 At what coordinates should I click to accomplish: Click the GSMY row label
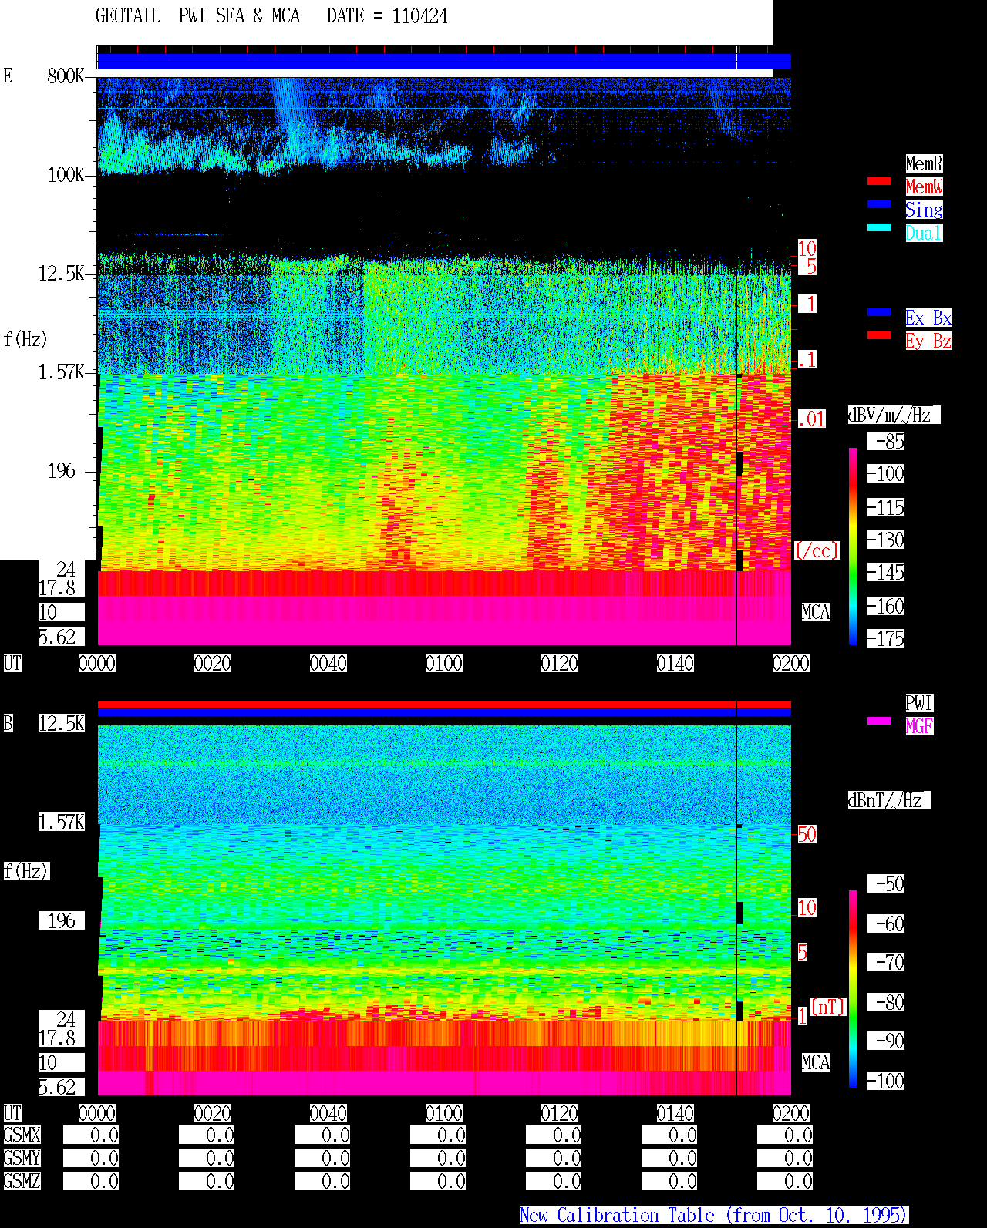(22, 1158)
